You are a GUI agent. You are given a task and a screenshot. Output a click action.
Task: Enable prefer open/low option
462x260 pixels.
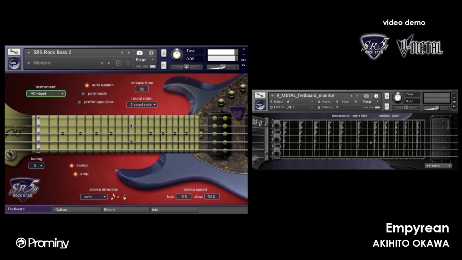coord(79,102)
